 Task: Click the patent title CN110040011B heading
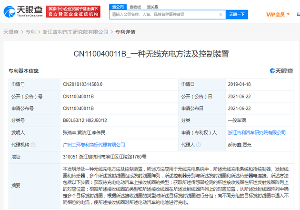(x=151, y=54)
